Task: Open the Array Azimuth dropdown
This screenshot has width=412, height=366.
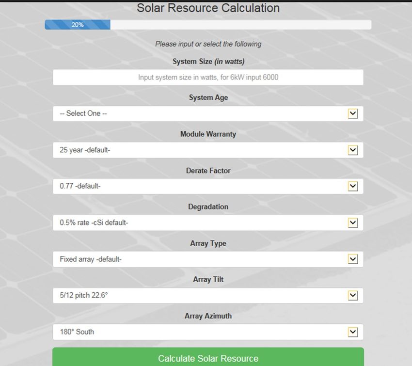Action: pyautogui.click(x=208, y=332)
